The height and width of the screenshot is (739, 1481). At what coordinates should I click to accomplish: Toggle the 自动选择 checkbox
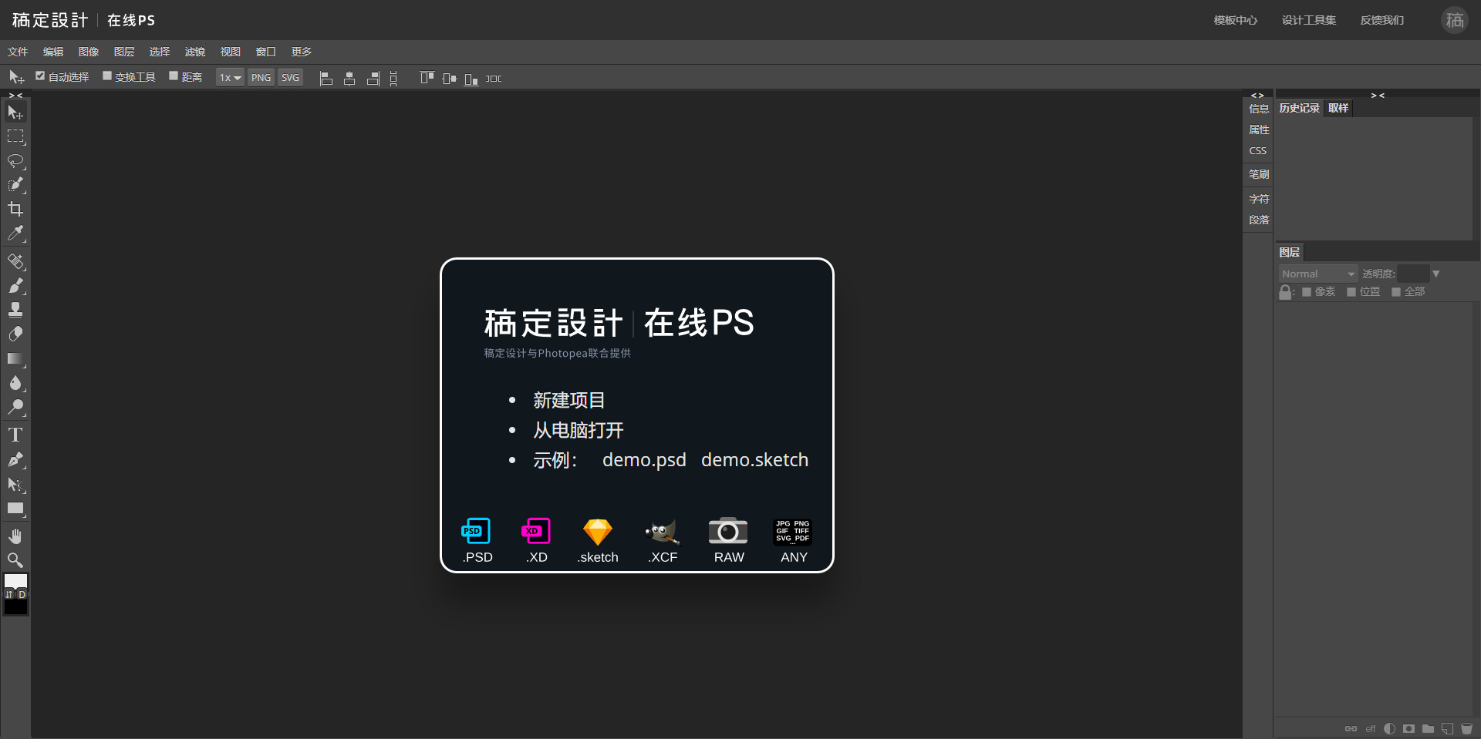pos(40,76)
